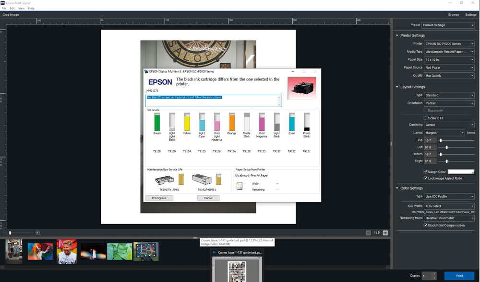
Task: Click the printer image in Status Monitor
Action: coord(302,88)
